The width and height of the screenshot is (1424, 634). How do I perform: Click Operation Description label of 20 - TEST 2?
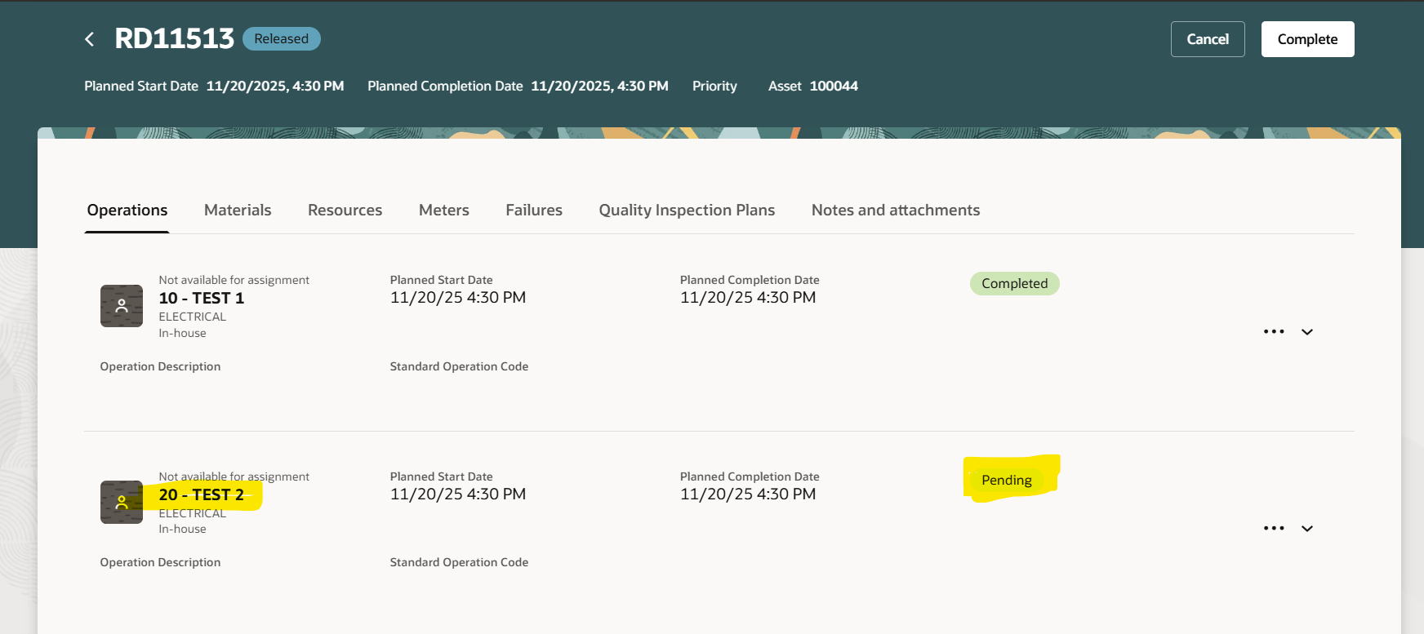160,562
